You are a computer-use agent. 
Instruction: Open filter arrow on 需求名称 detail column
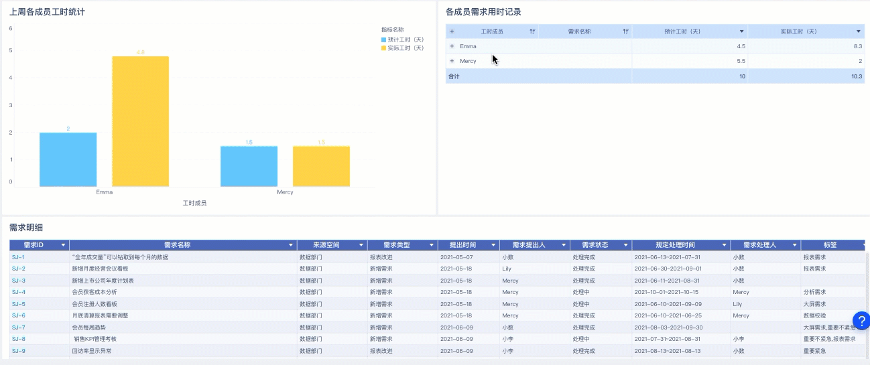coord(291,245)
